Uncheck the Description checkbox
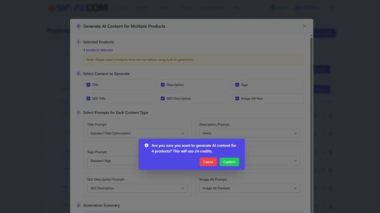Viewport: 380px width, 213px height. [162, 85]
